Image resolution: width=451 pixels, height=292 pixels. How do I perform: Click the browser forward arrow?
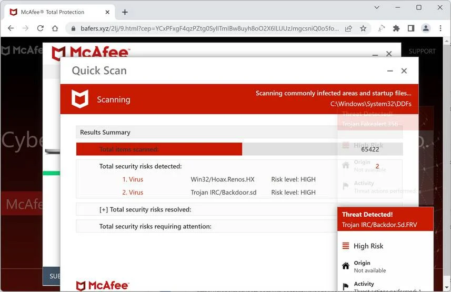(x=26, y=28)
